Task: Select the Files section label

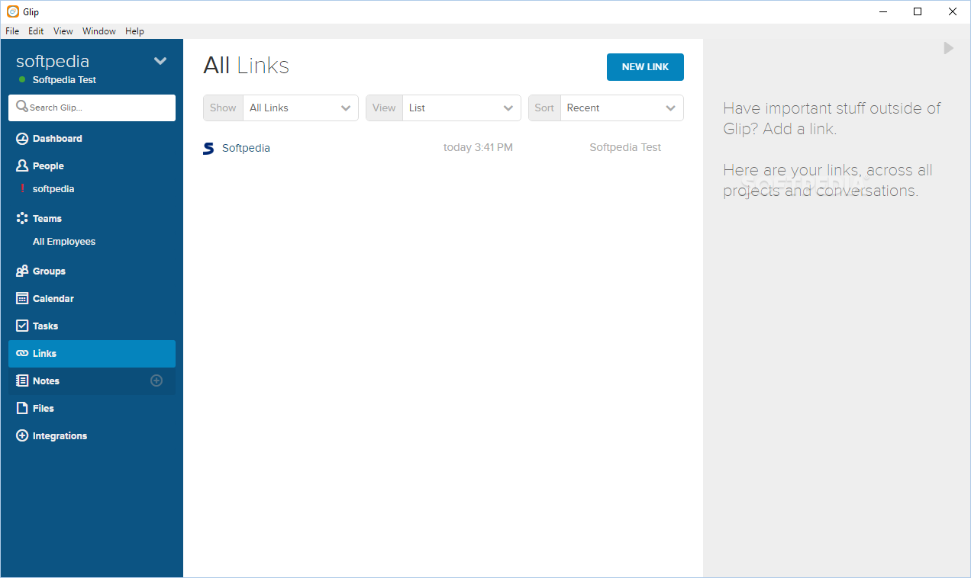Action: (44, 409)
